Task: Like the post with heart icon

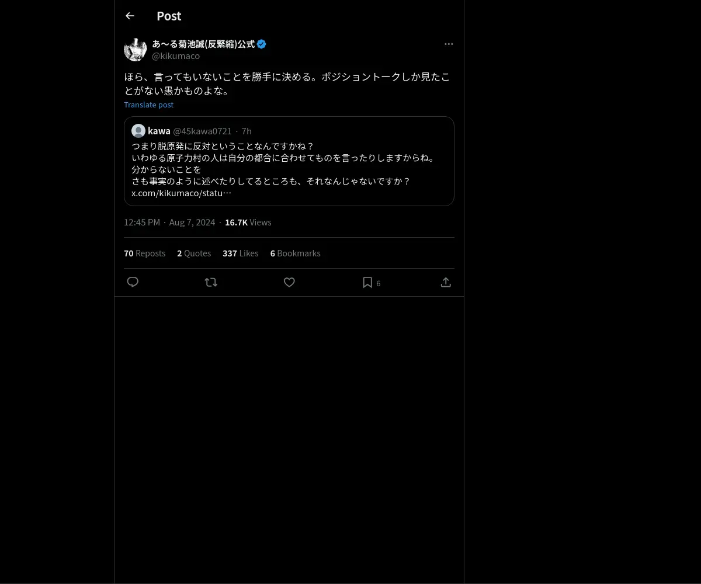Action: pyautogui.click(x=289, y=282)
